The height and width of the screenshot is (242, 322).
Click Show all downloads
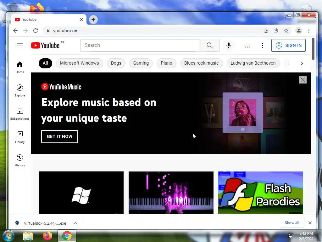click(x=292, y=223)
